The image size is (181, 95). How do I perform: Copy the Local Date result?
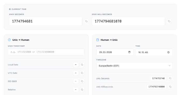82,65
